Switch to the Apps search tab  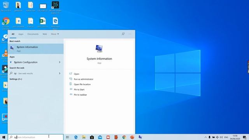pos(21,34)
